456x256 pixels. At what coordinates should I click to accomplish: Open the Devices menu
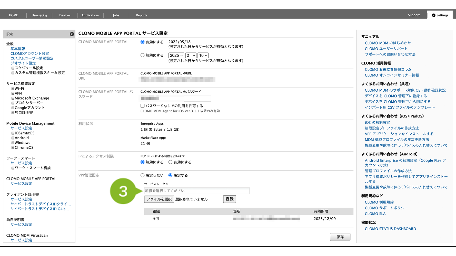65,15
